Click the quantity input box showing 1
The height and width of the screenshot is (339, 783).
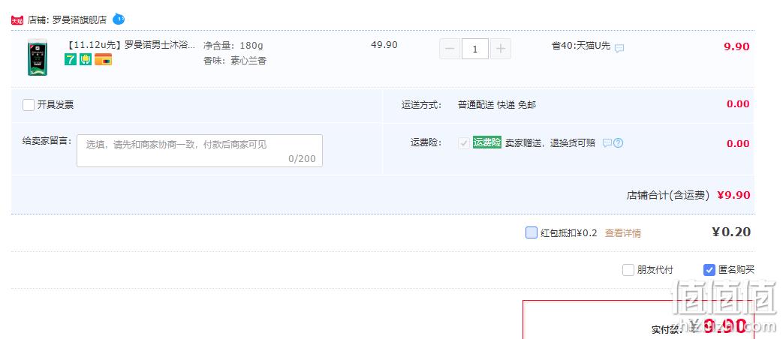[475, 49]
